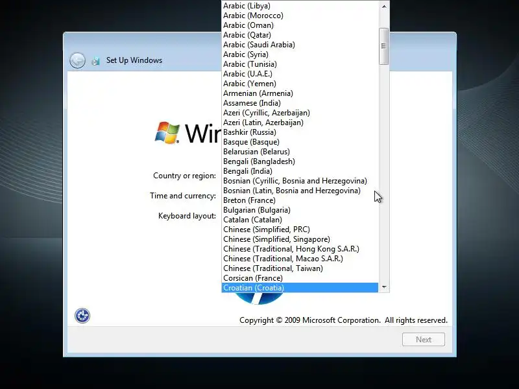Select Azeri (Cyrillic, Azerbaijan)

pyautogui.click(x=300, y=113)
